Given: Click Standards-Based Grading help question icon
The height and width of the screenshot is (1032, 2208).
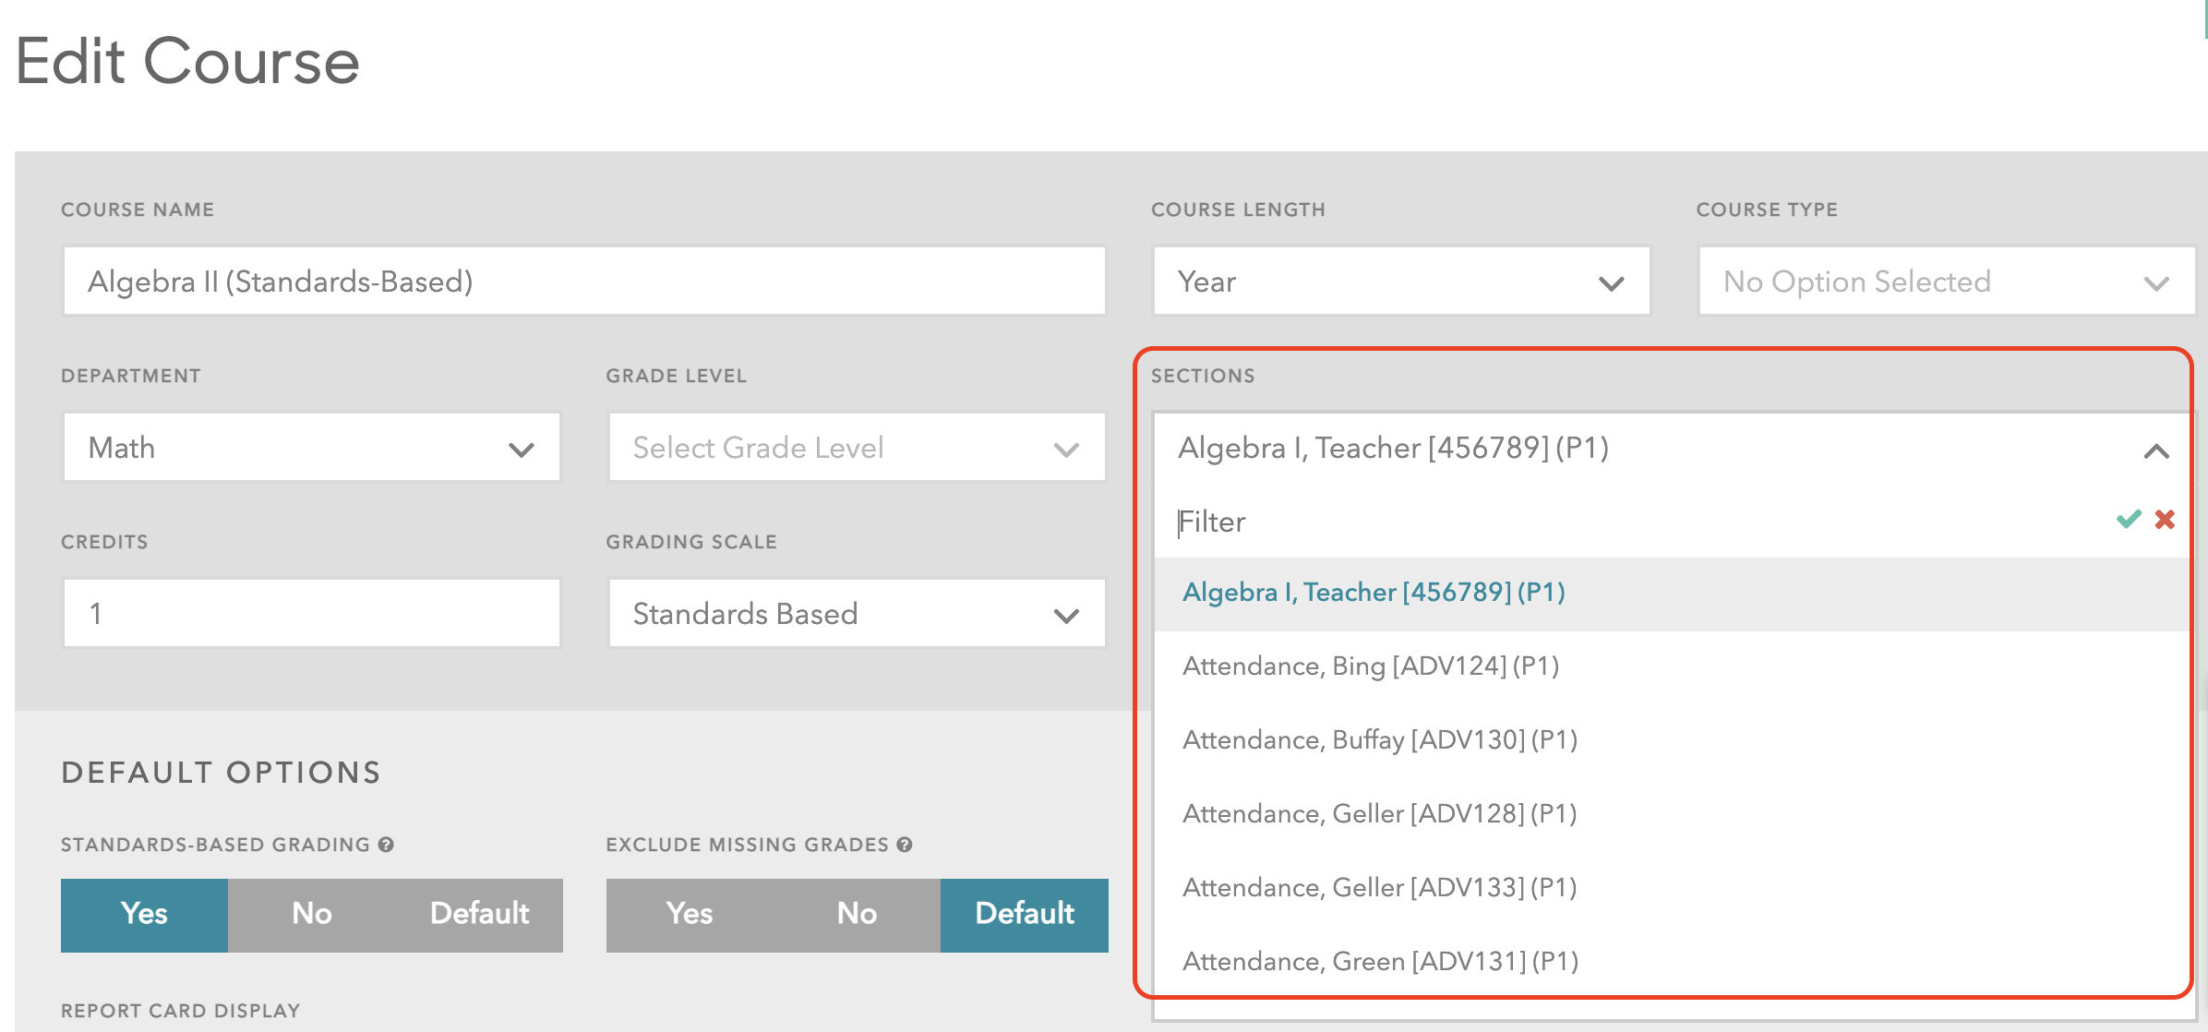Looking at the screenshot, I should (386, 845).
